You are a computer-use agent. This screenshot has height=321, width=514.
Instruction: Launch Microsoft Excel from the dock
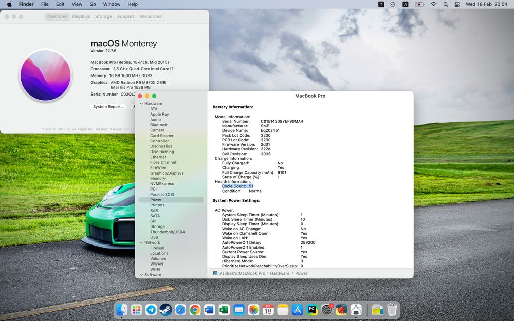click(224, 310)
